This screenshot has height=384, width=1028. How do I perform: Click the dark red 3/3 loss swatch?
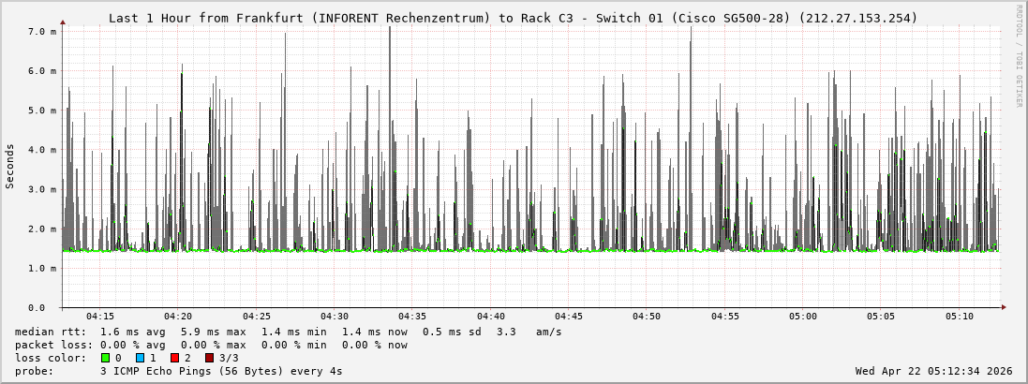click(209, 358)
